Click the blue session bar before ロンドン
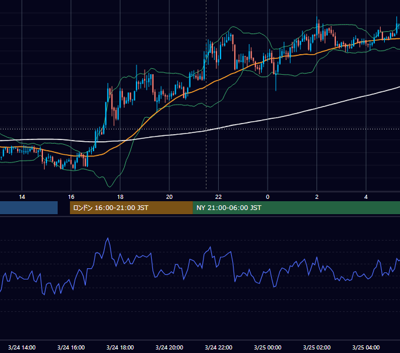400x353 pixels. click(29, 208)
